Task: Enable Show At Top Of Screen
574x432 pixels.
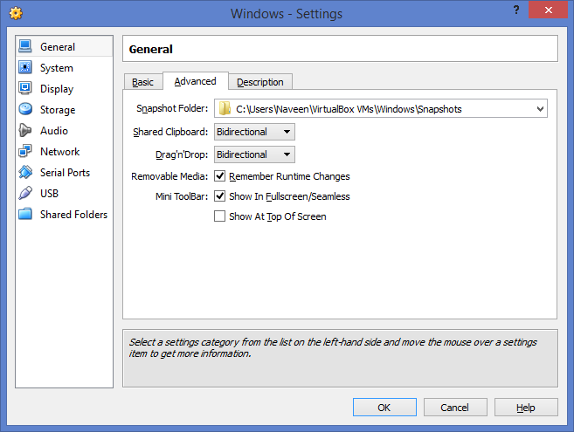Action: [219, 216]
